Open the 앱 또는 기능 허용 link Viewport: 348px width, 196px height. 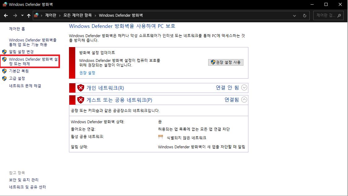[32, 42]
